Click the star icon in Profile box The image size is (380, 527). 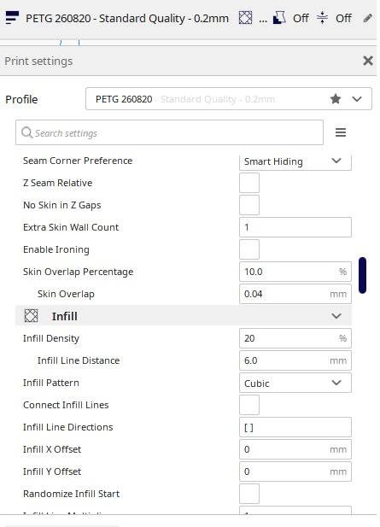click(x=336, y=99)
